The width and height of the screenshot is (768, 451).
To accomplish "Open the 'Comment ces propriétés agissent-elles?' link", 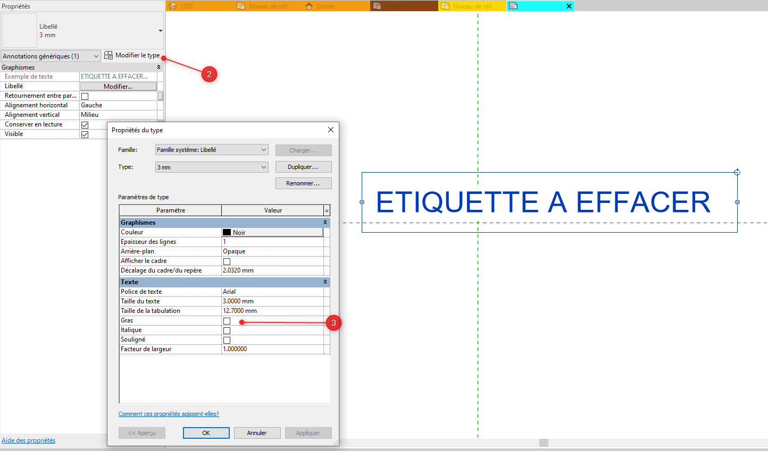I will click(x=169, y=414).
